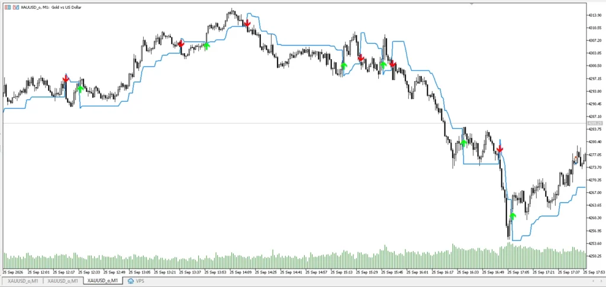The image size is (606, 287).
Task: Select the red sell arrow near 4278 before the crash
Action: (x=499, y=149)
